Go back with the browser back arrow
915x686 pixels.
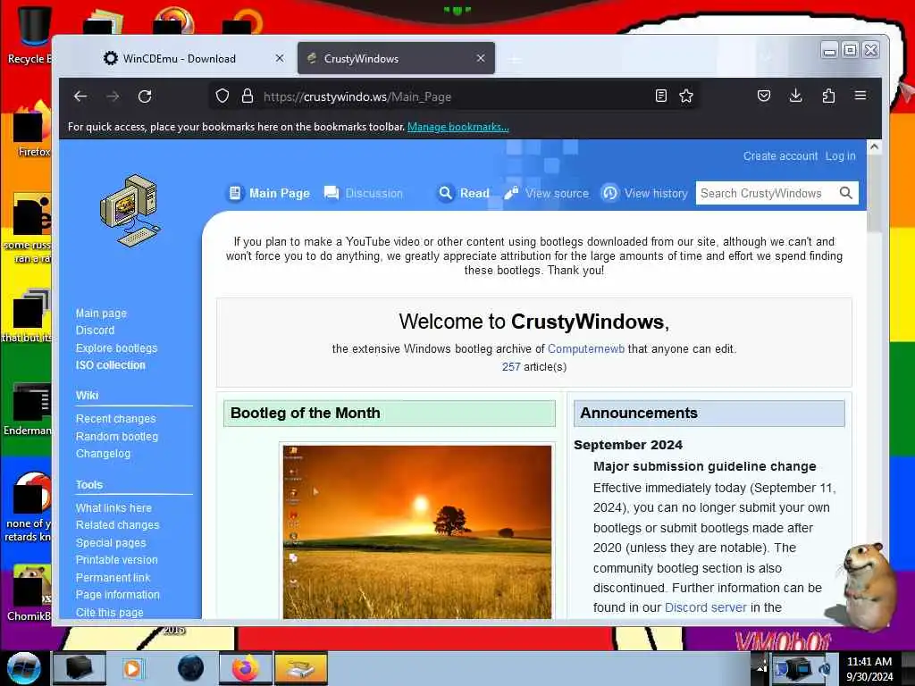[80, 96]
